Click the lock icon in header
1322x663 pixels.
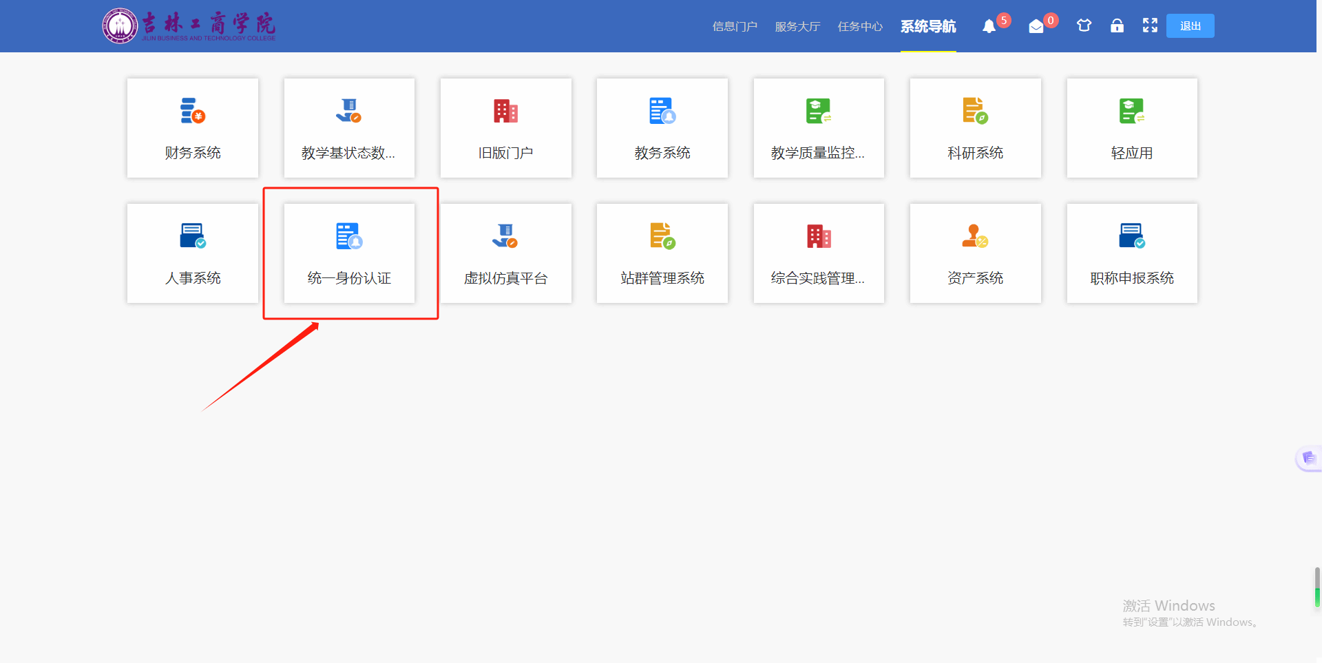pyautogui.click(x=1117, y=26)
